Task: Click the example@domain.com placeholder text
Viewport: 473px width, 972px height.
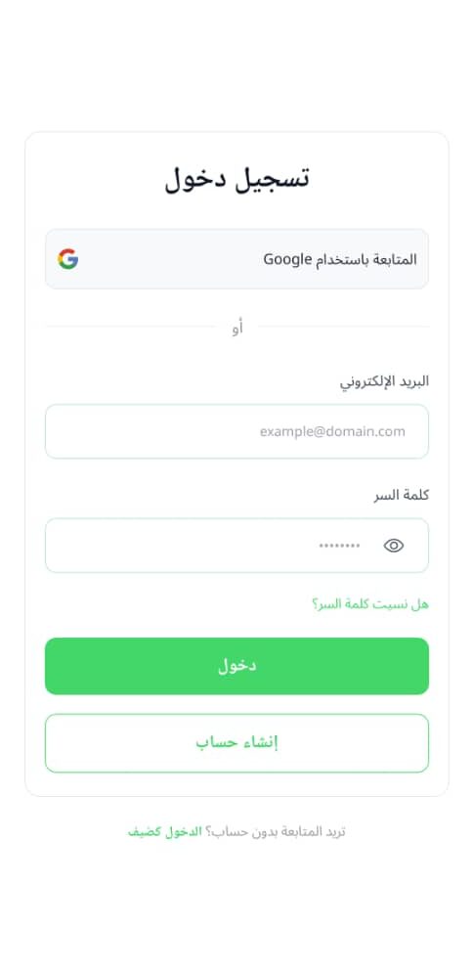Action: coord(332,431)
